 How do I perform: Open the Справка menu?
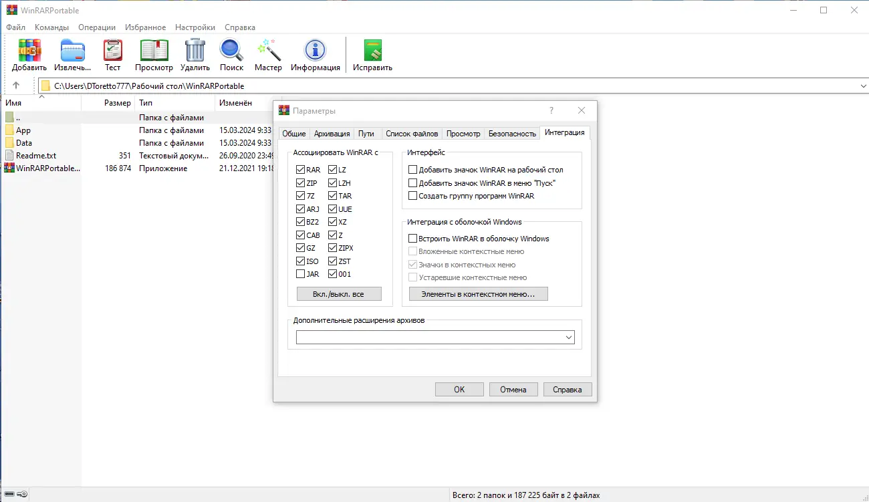tap(240, 27)
